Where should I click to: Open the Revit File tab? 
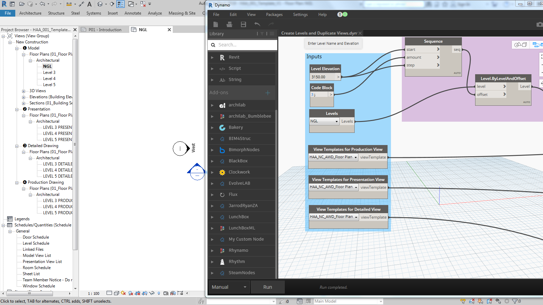click(x=8, y=13)
